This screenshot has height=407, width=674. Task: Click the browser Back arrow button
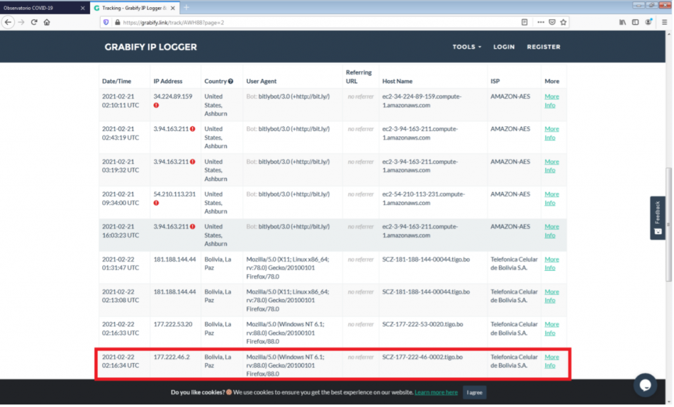[8, 22]
